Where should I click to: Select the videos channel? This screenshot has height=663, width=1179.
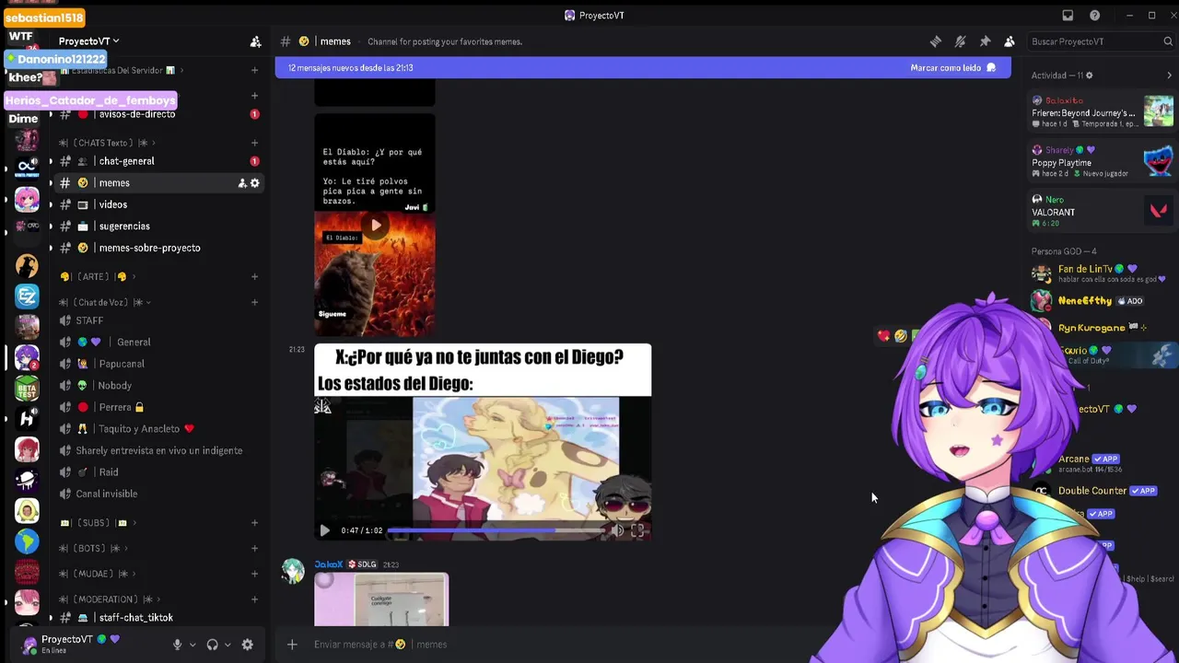pyautogui.click(x=158, y=204)
